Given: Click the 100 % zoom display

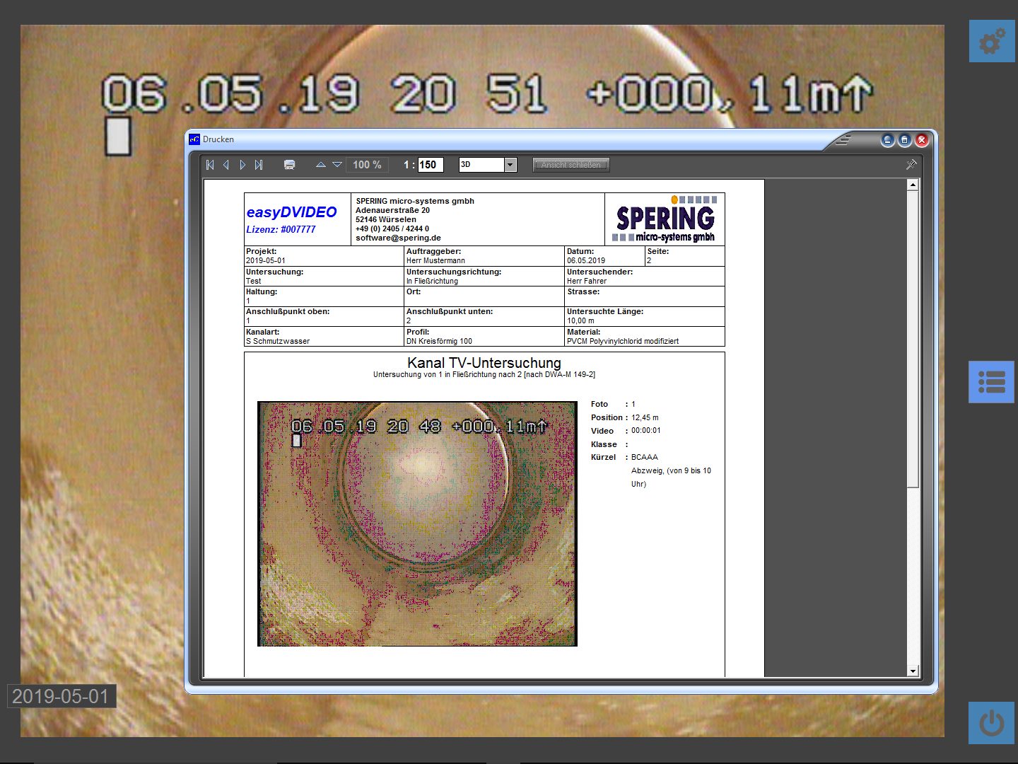Looking at the screenshot, I should 367,165.
